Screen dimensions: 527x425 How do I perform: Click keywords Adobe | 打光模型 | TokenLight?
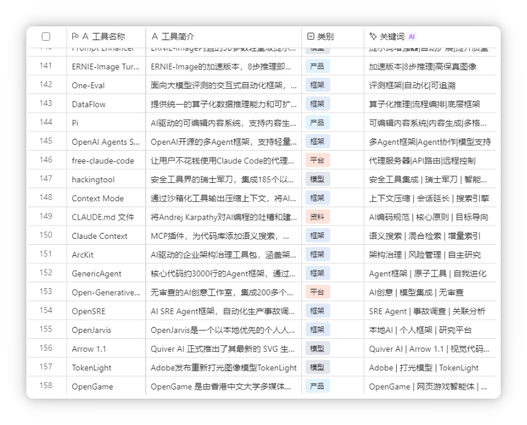(x=424, y=368)
